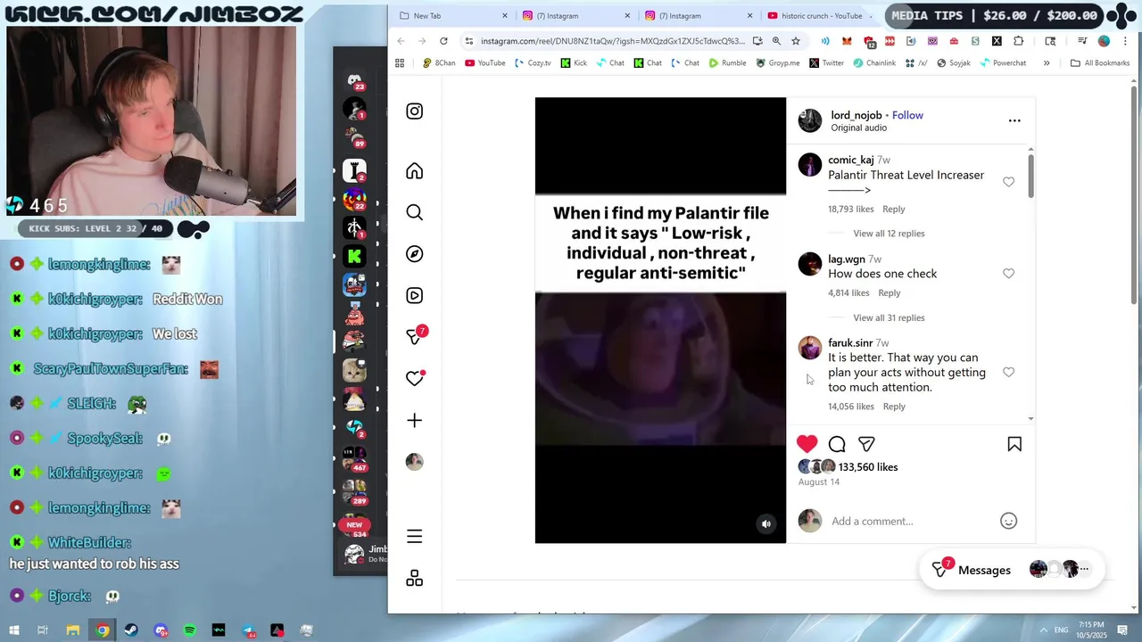Open the comment speech bubble icon under the reel
The image size is (1142, 642).
coord(837,444)
